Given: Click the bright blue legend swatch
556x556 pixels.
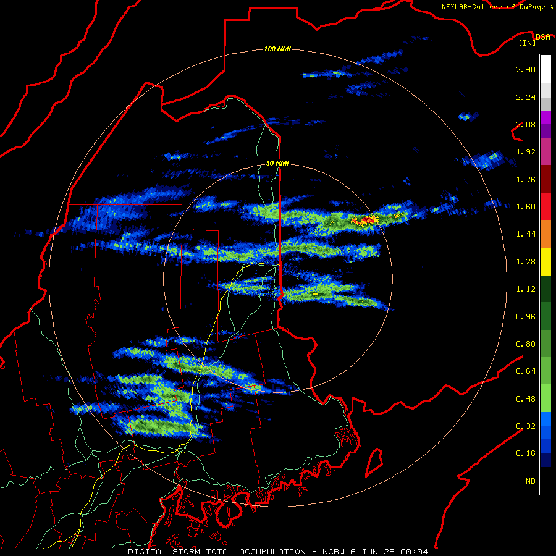Looking at the screenshot, I should [x=545, y=419].
